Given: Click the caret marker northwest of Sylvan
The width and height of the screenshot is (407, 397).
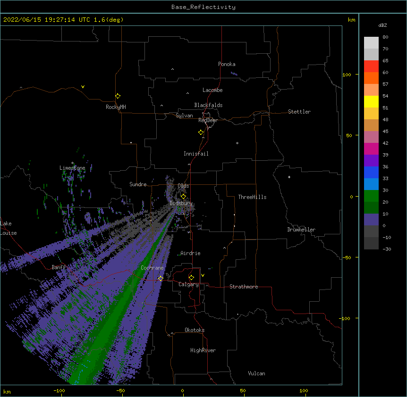Looking at the screenshot, I should point(161,106).
